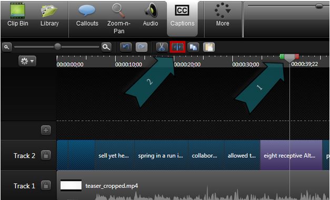The height and width of the screenshot is (200, 330).
Task: Click the red selection end marker
Action: coord(297,56)
